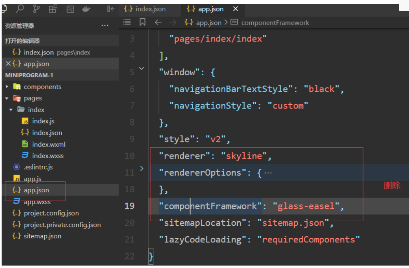Open the panel layout icon
Screen dimensions: 409x268
click(x=70, y=9)
